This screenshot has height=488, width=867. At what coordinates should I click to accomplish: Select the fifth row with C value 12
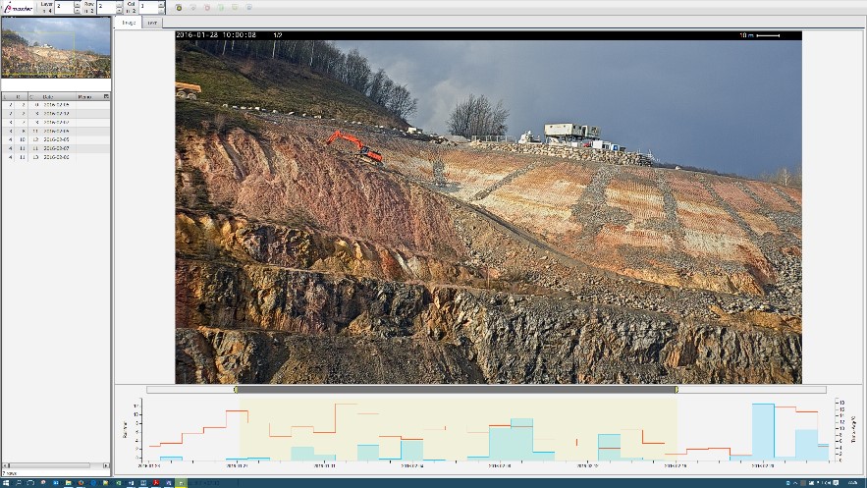(x=55, y=139)
